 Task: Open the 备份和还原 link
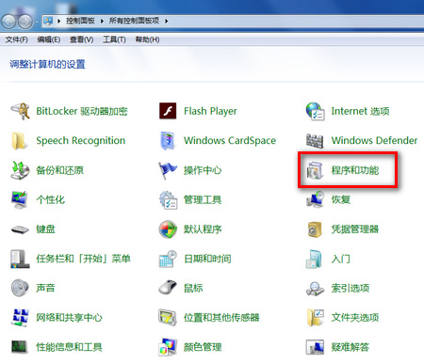tap(60, 170)
